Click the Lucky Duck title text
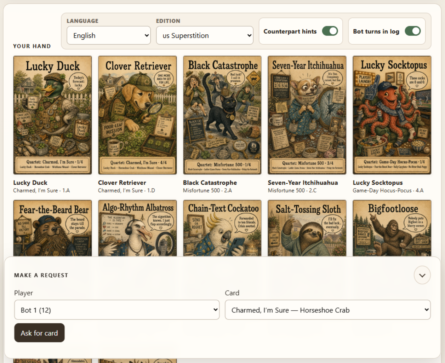 pos(30,183)
